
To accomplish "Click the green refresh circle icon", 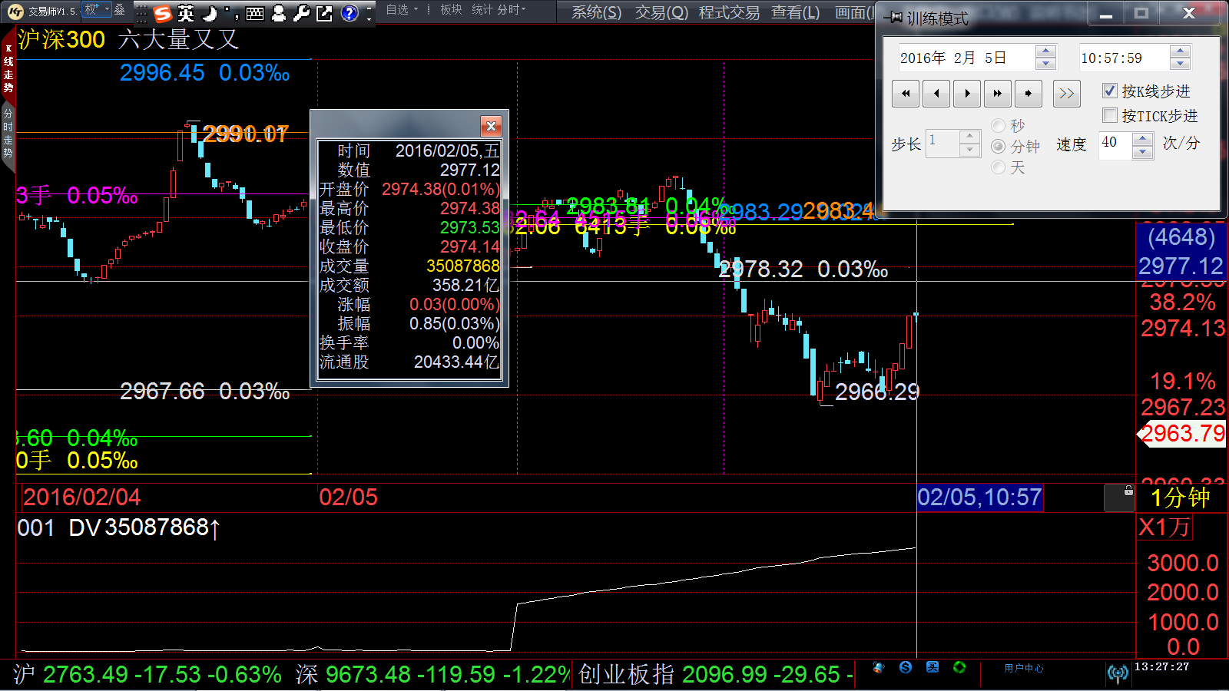I will [x=959, y=667].
